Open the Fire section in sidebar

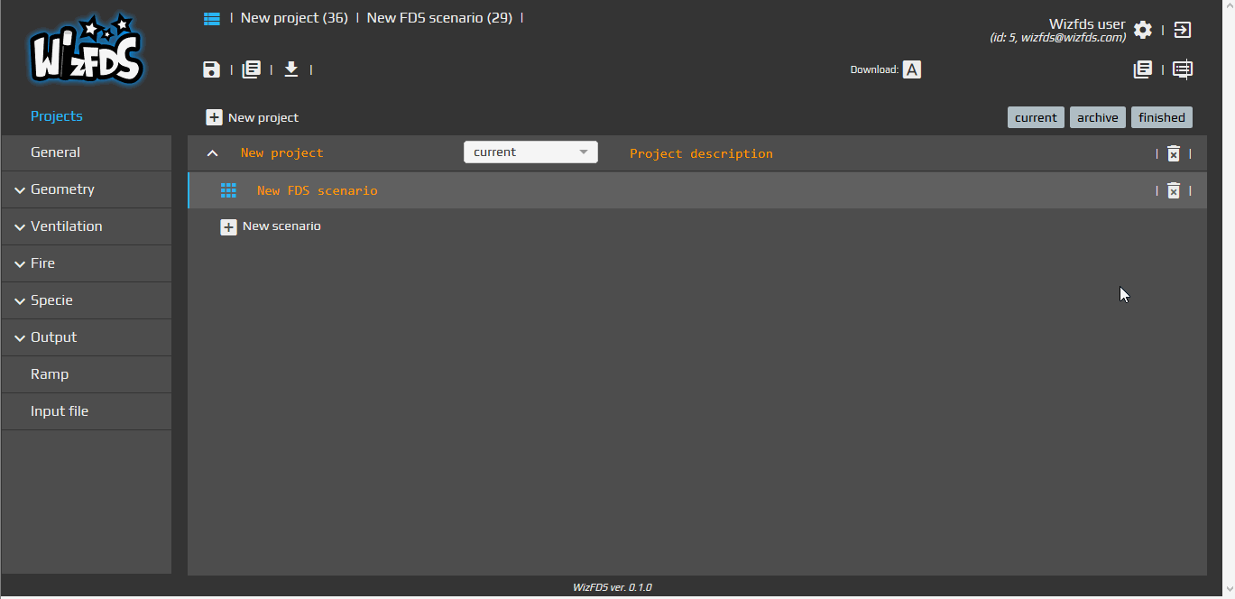pos(43,263)
